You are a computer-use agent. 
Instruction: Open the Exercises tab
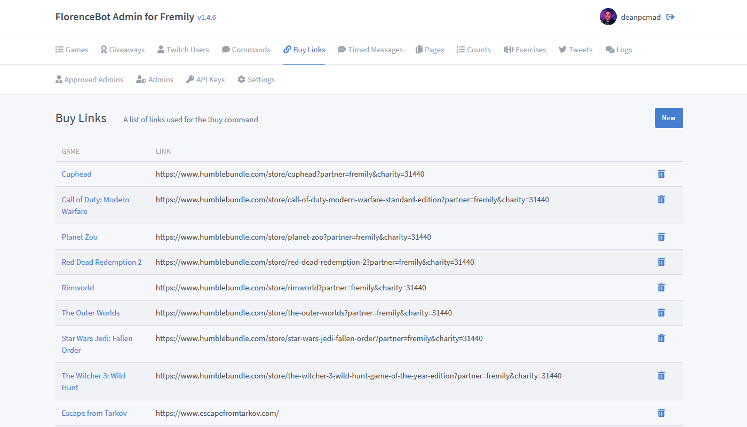click(x=525, y=50)
